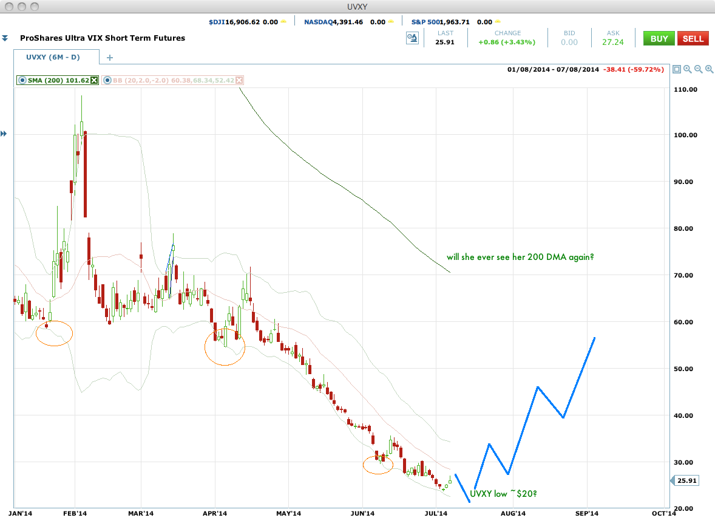Click the S&P 500 index quote
Viewport: 715px width, 529px height.
[452, 22]
